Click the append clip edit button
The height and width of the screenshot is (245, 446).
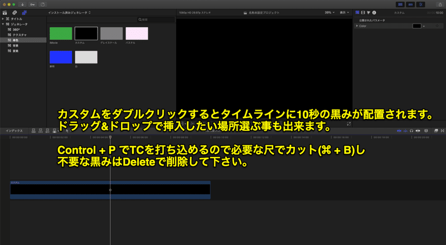click(47, 131)
